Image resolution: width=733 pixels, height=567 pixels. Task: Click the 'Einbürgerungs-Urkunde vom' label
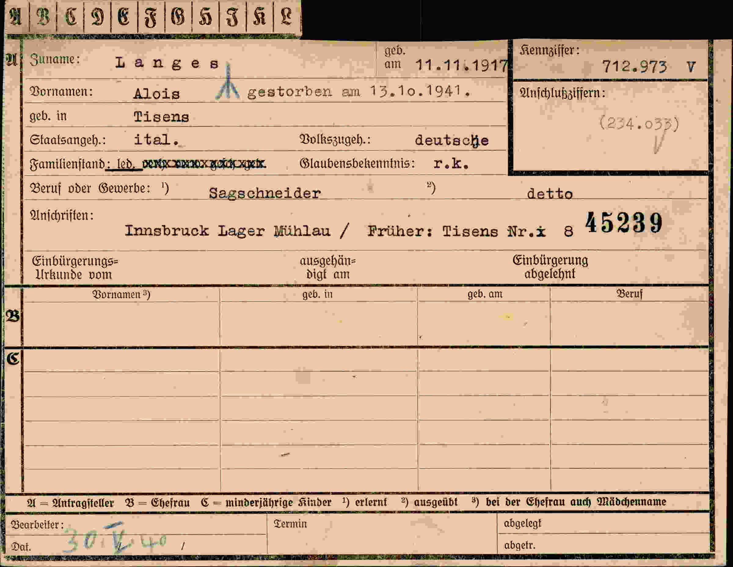75,268
